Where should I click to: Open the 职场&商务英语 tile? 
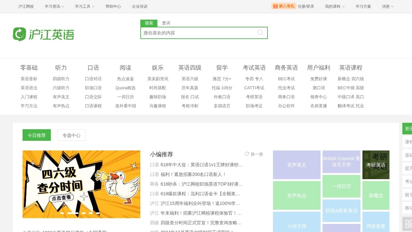pyautogui.click(x=342, y=211)
